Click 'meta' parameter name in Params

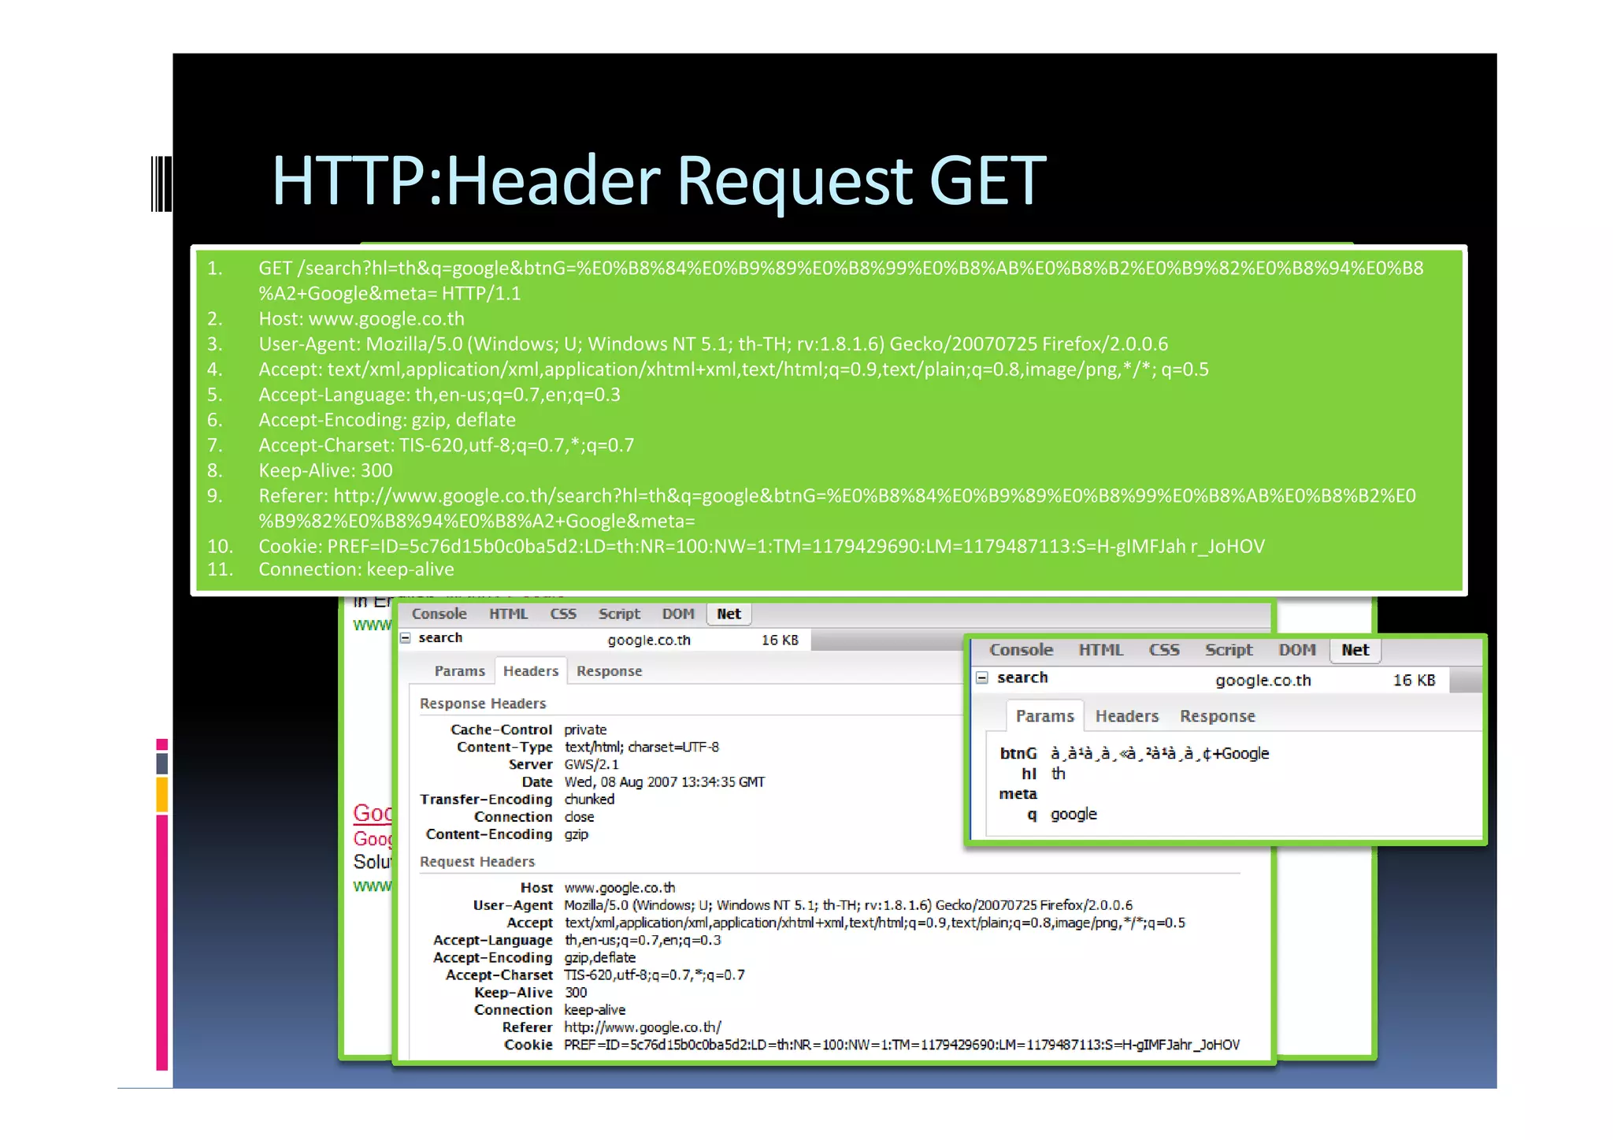pyautogui.click(x=1018, y=794)
